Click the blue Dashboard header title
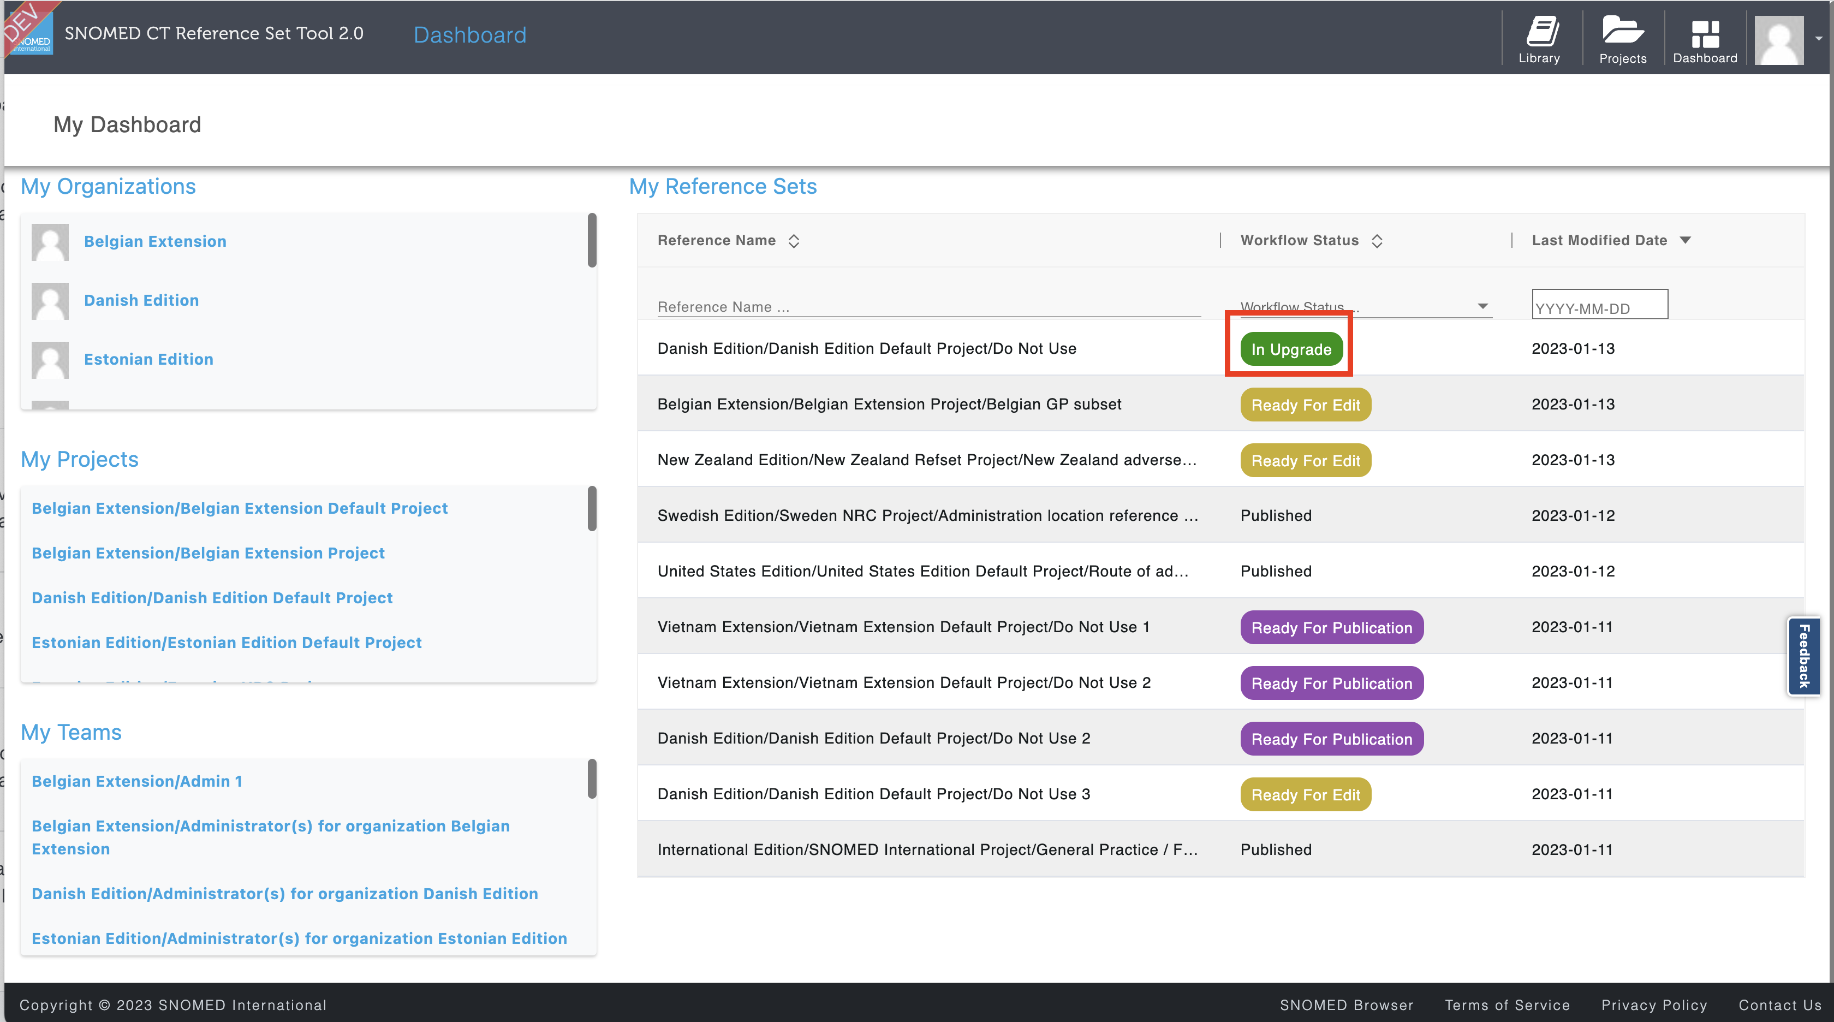Image resolution: width=1834 pixels, height=1022 pixels. click(x=470, y=35)
